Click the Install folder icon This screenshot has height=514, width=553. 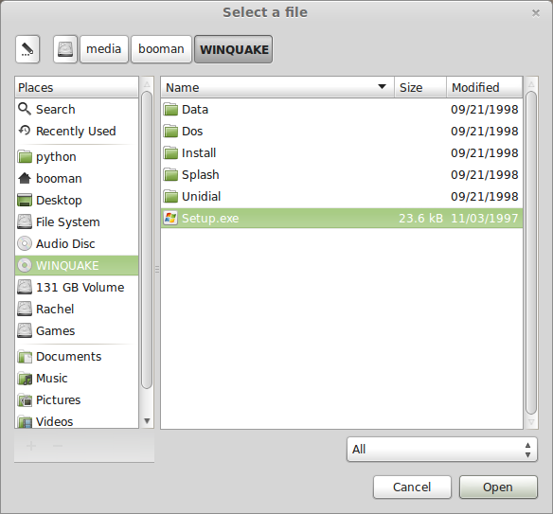click(x=170, y=153)
